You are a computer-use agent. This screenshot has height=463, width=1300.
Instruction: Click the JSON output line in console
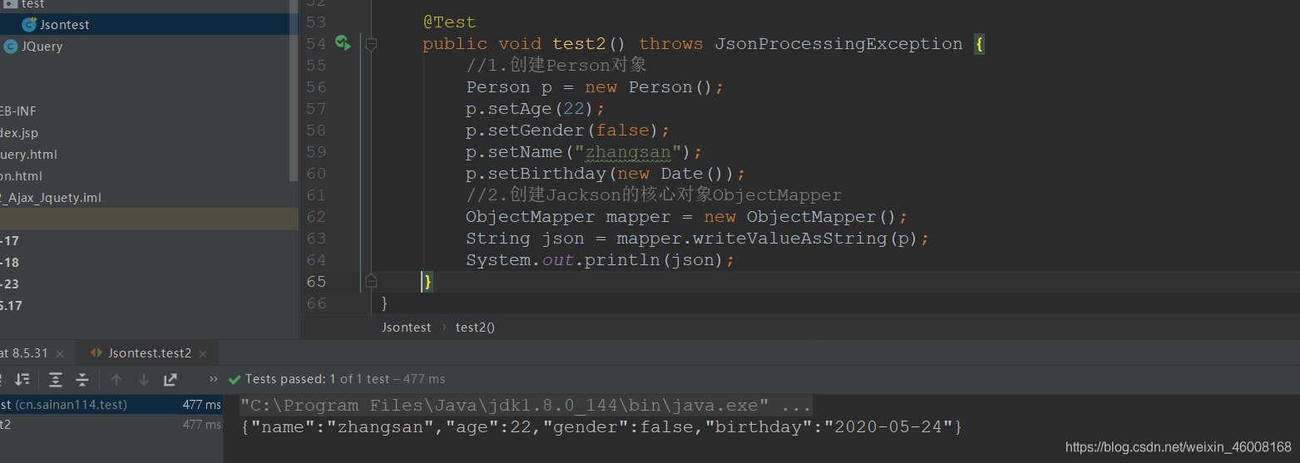[601, 427]
